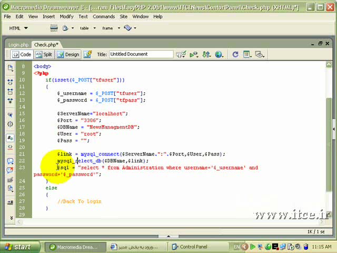Switch to Design view
The image size is (337, 253).
[68, 54]
